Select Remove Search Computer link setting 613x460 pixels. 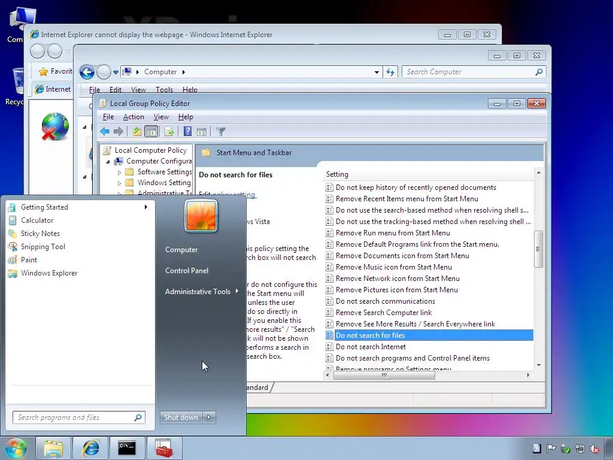tap(384, 313)
